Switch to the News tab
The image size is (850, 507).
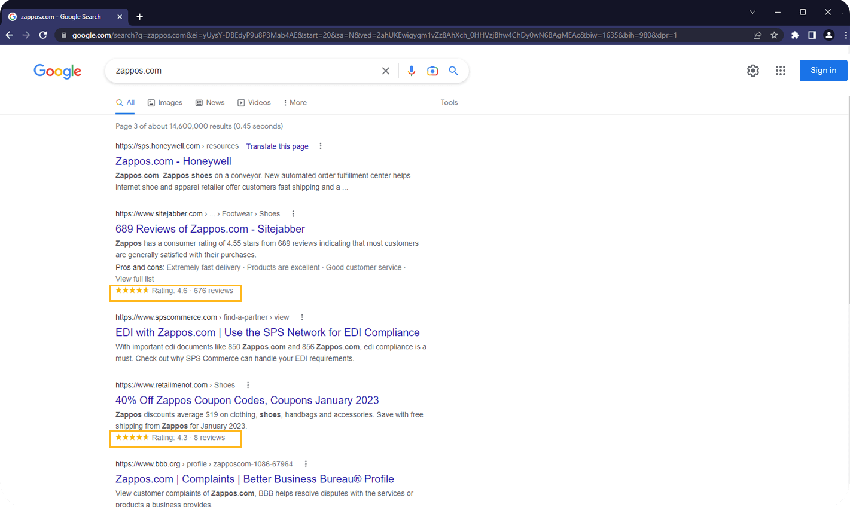pos(210,103)
